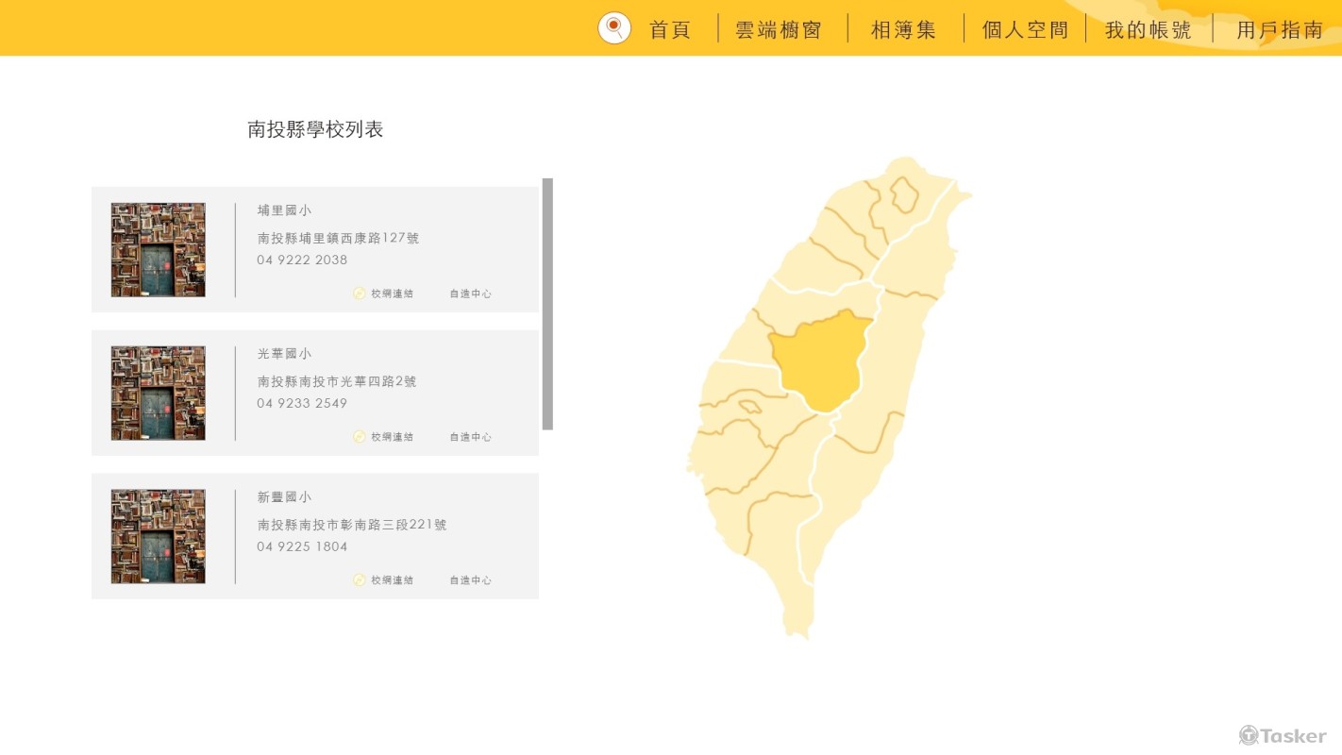The image size is (1342, 755).
Task: Open the 相簿集 menu item
Action: 903,30
